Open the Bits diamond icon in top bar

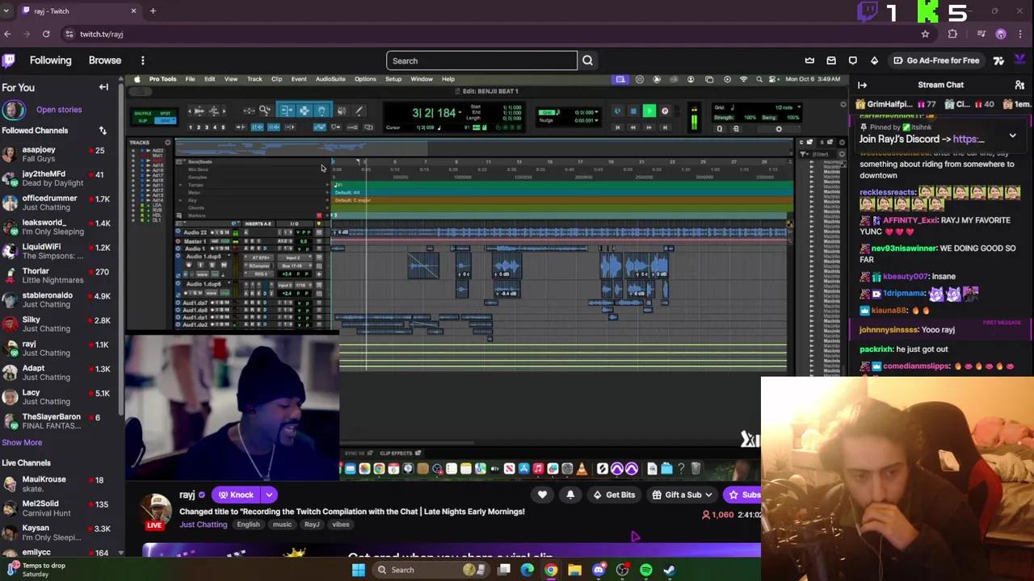coord(874,61)
